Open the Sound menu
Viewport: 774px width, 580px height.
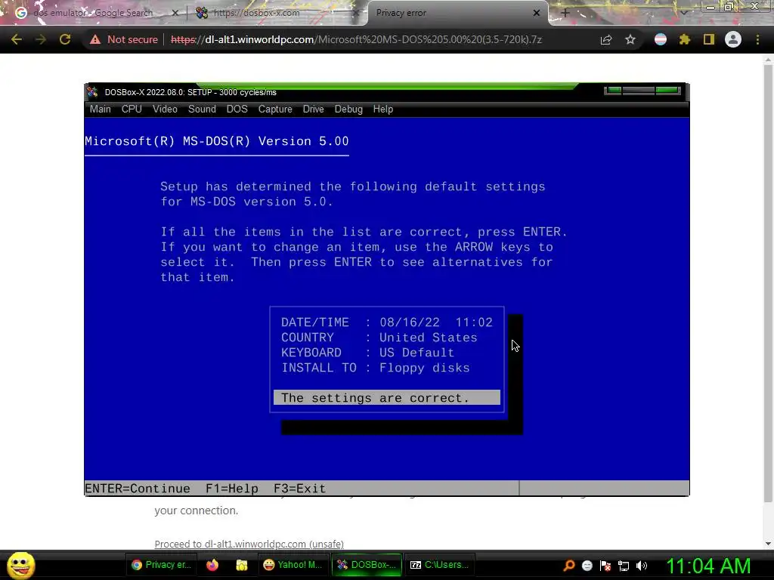(x=202, y=109)
